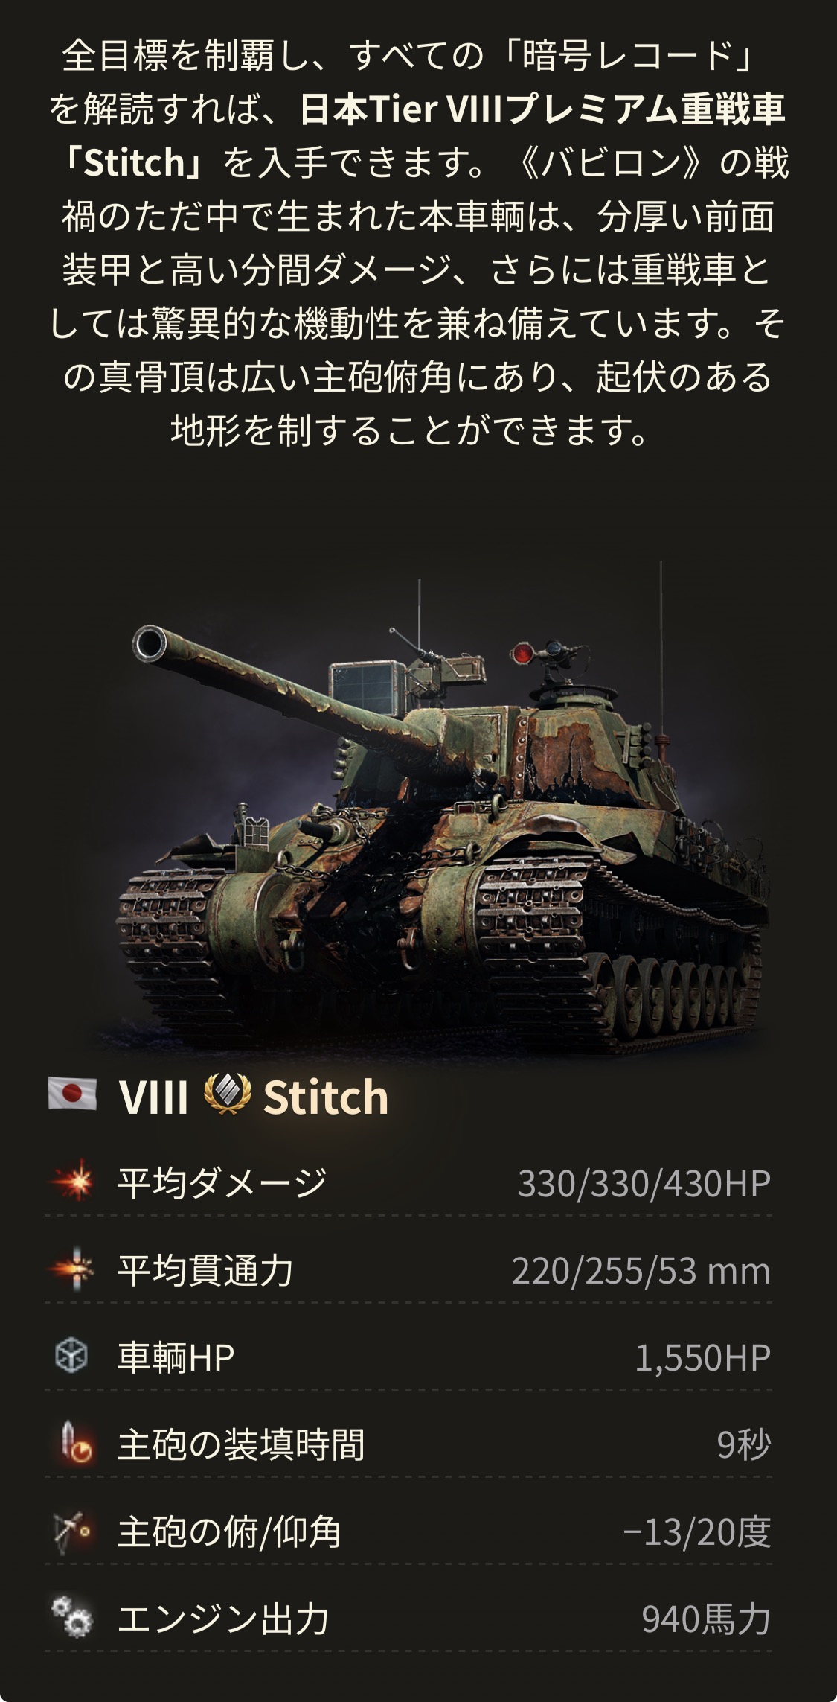Click the bold 「Stitch」 text in description
This screenshot has height=1702, width=837.
click(133, 162)
